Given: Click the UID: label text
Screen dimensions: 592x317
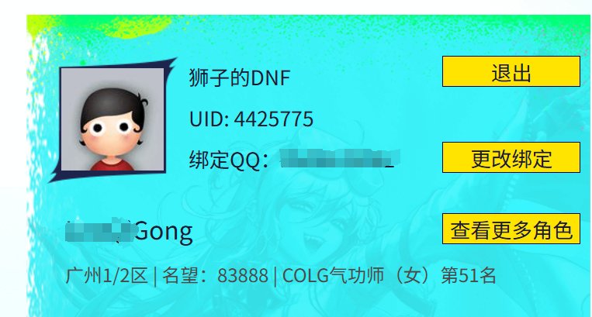Looking at the screenshot, I should coord(209,119).
